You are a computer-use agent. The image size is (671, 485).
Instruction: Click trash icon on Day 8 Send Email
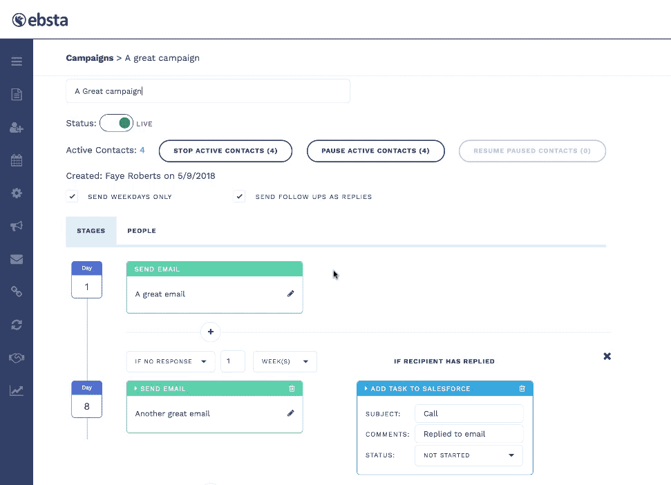[x=292, y=389]
